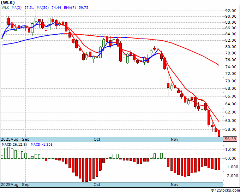Click the (WLK) chart title

coord(8,2)
